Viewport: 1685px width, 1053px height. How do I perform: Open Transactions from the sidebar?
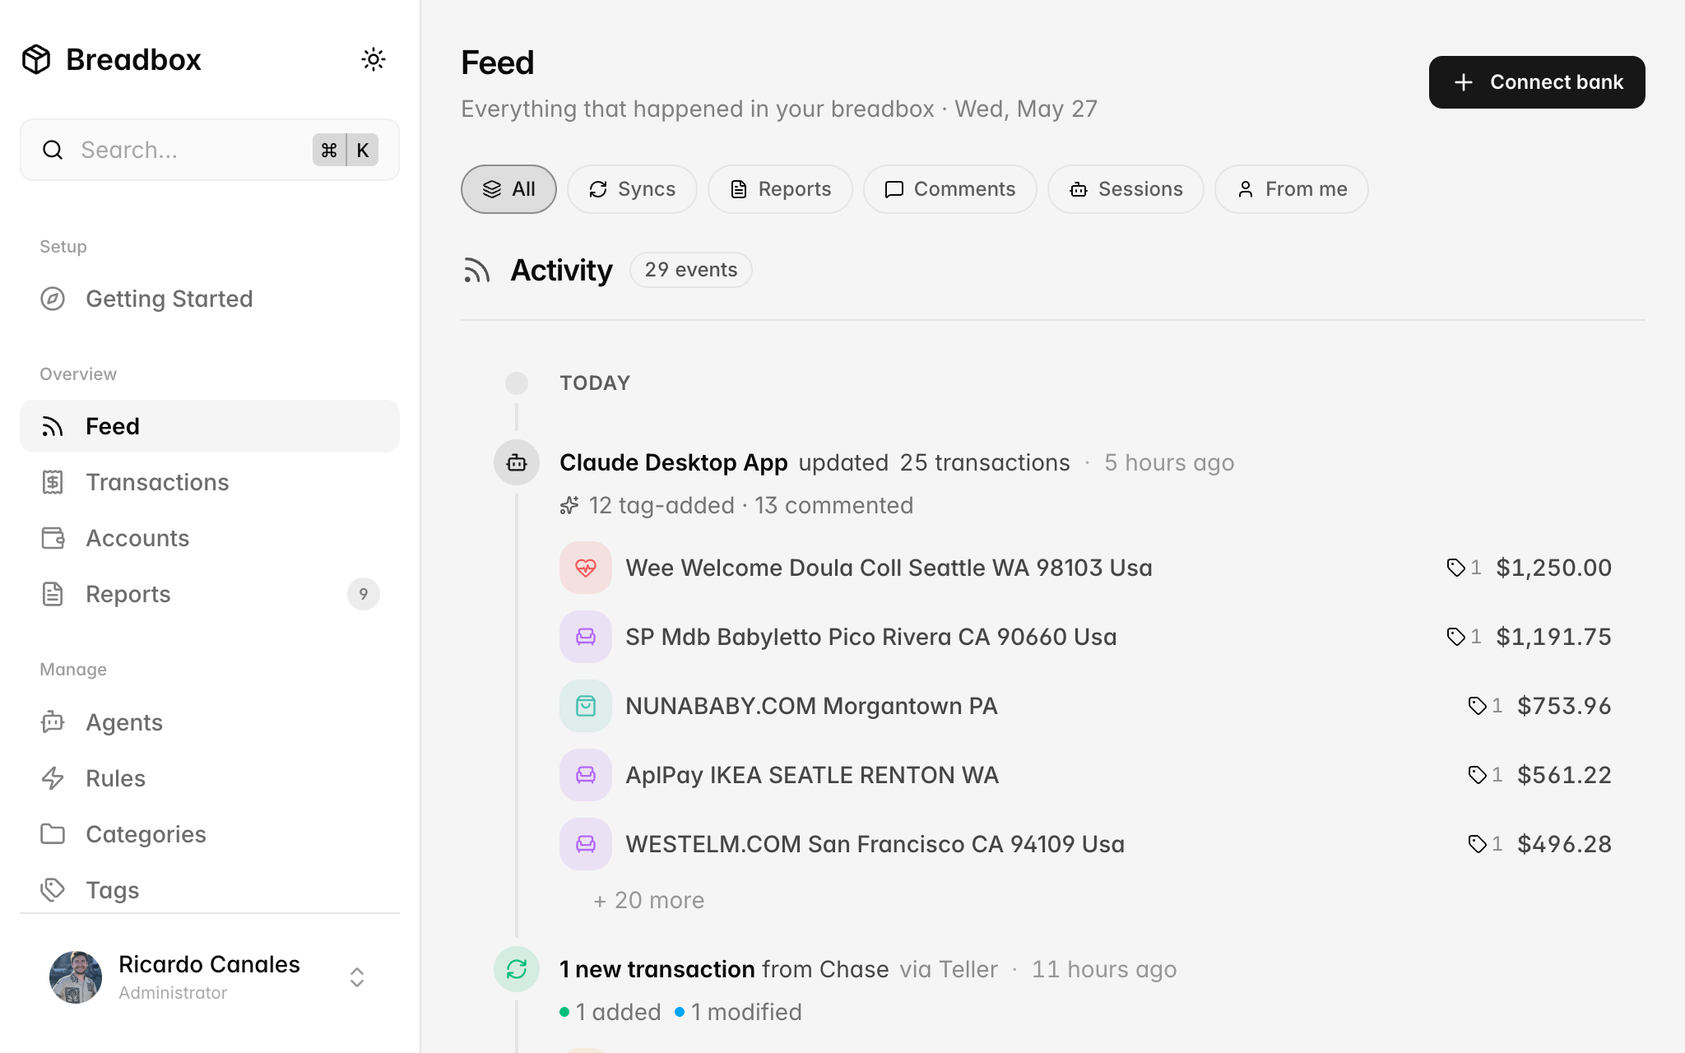(x=210, y=482)
